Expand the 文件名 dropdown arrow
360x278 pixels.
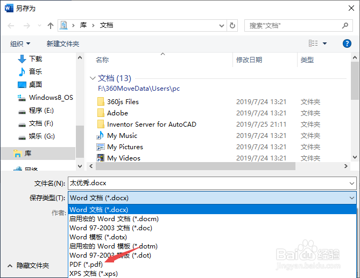[352, 183]
